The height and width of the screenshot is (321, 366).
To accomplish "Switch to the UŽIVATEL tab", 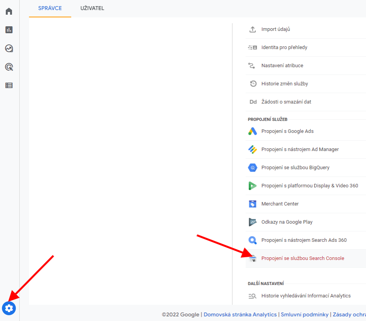I will click(x=92, y=8).
